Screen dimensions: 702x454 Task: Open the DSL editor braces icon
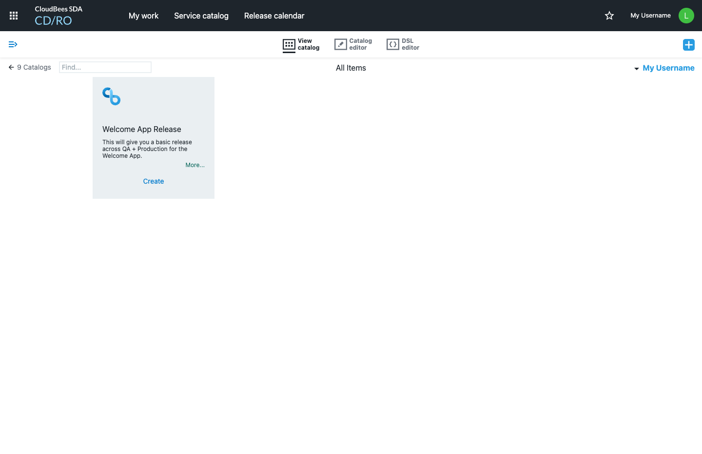coord(393,44)
